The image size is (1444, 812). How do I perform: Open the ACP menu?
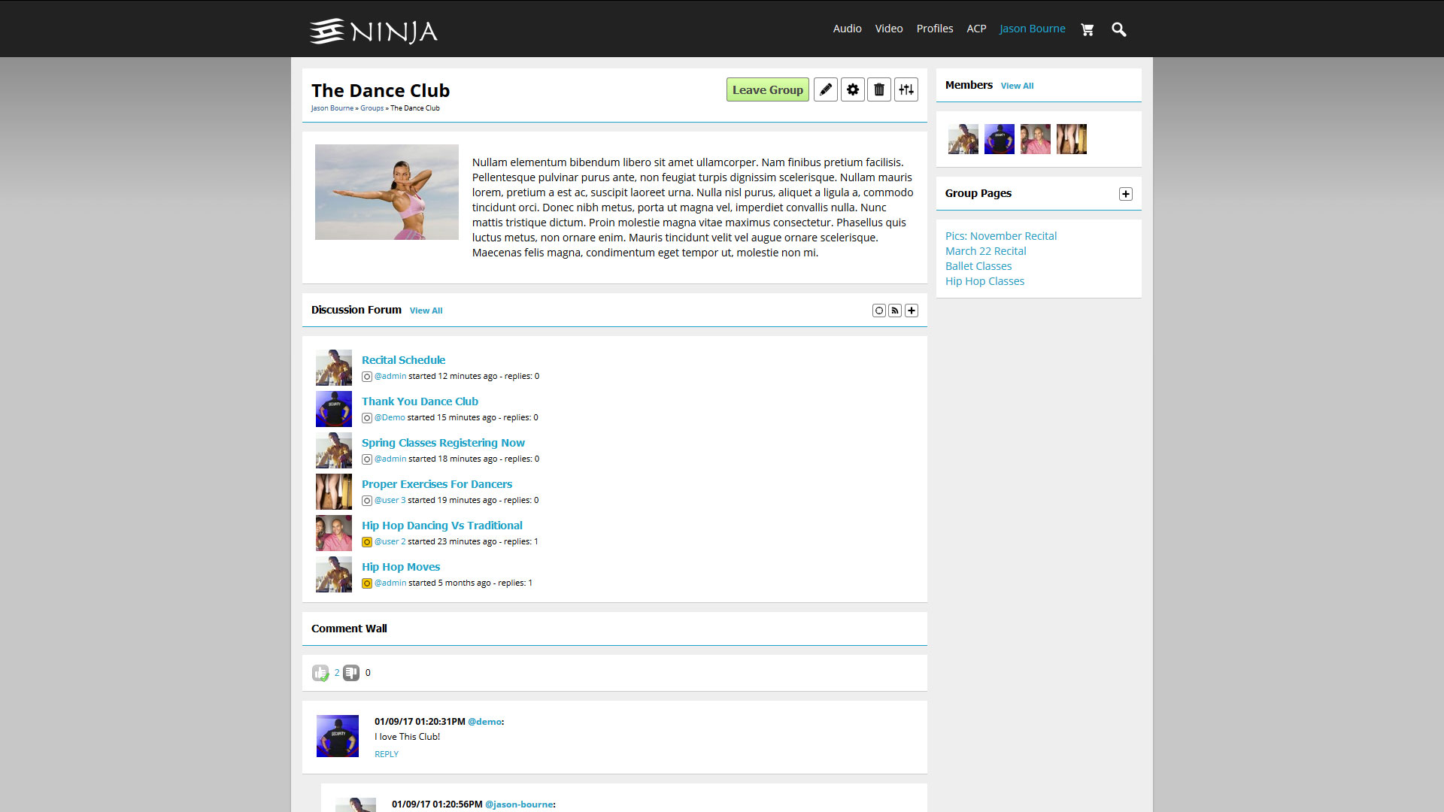pos(976,29)
